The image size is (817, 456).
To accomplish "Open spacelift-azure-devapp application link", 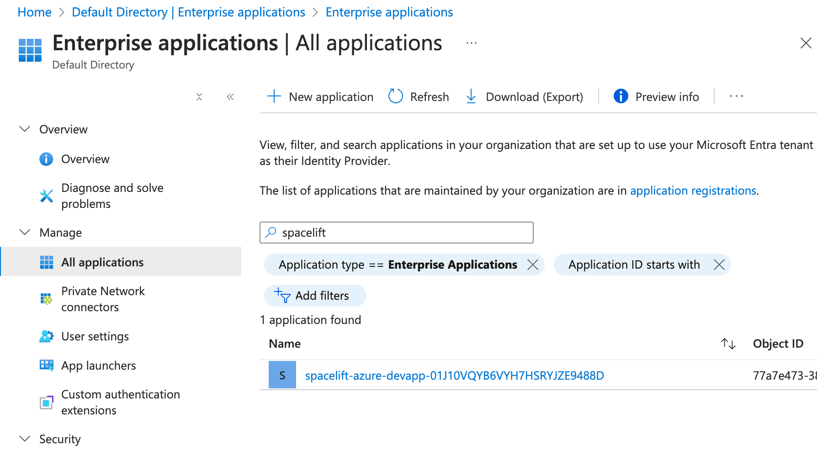I will (455, 376).
